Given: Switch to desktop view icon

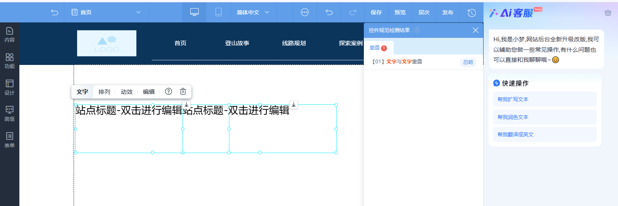Looking at the screenshot, I should click(195, 12).
